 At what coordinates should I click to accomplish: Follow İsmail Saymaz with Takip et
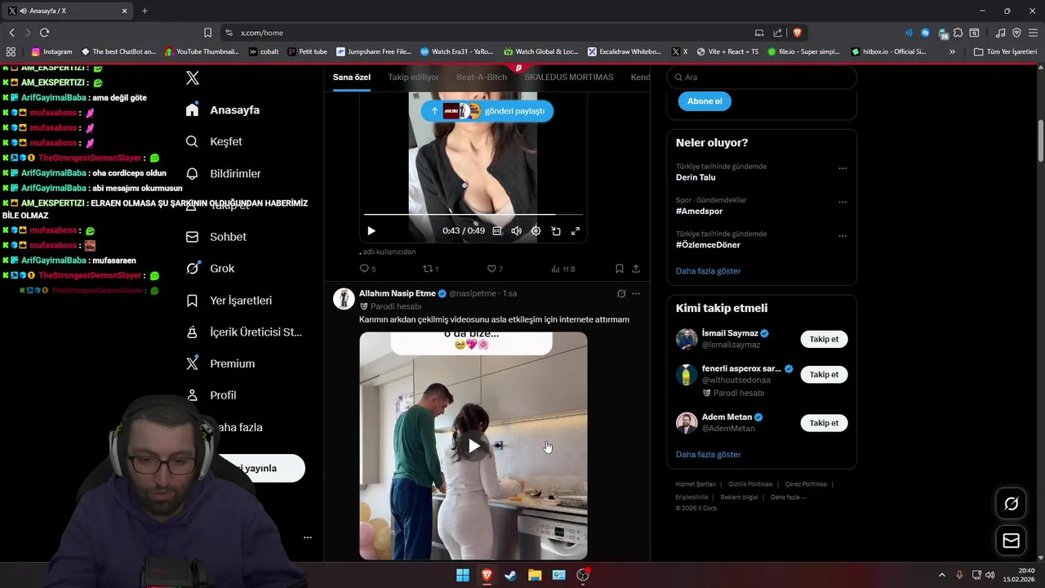(824, 339)
